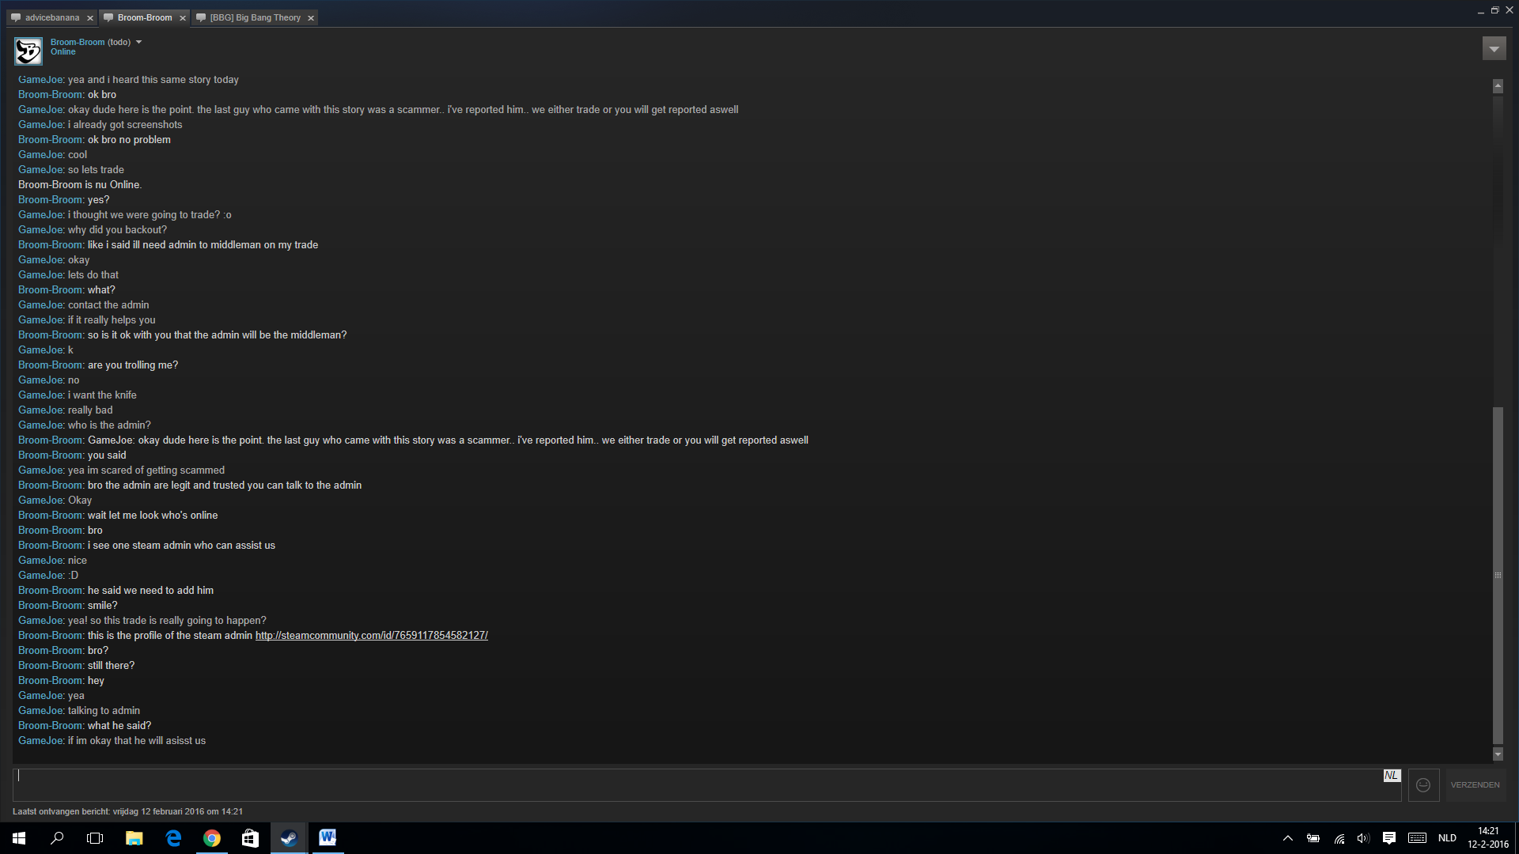
Task: Close the advicebanana chat tab
Action: 89,18
